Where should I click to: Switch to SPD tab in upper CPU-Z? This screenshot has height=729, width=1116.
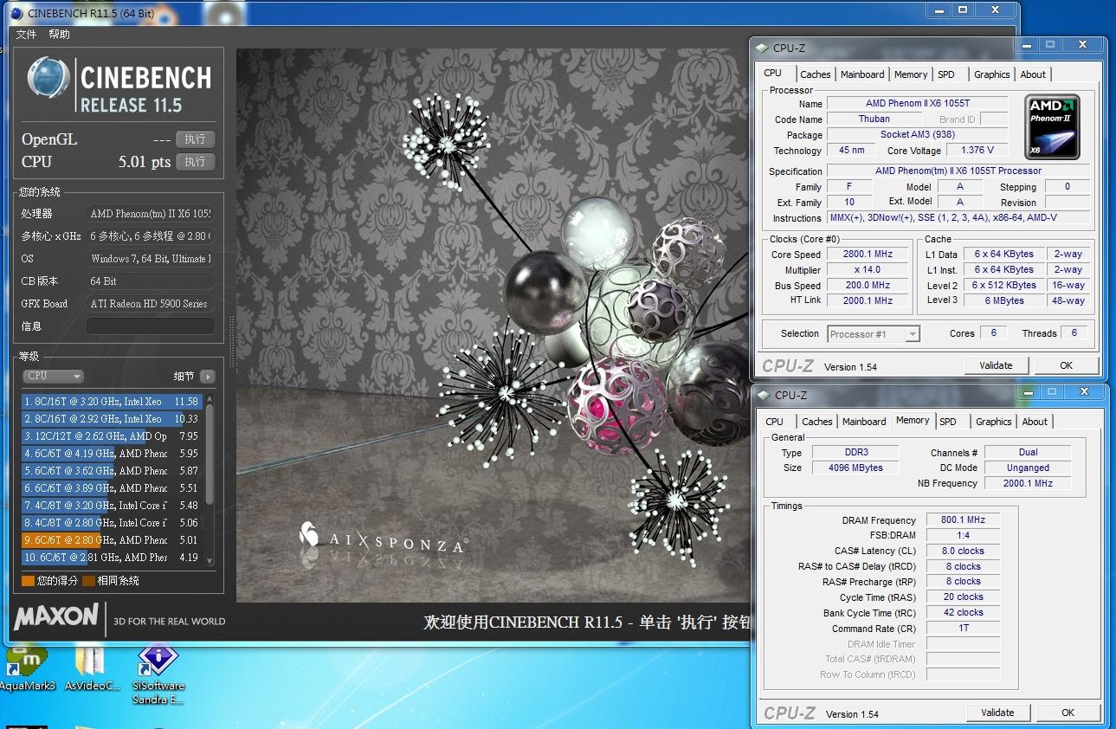[946, 74]
